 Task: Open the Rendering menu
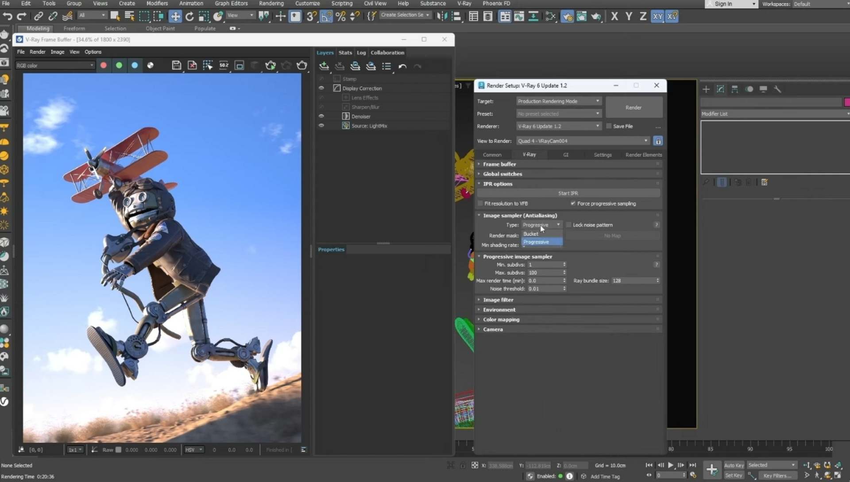pos(271,4)
